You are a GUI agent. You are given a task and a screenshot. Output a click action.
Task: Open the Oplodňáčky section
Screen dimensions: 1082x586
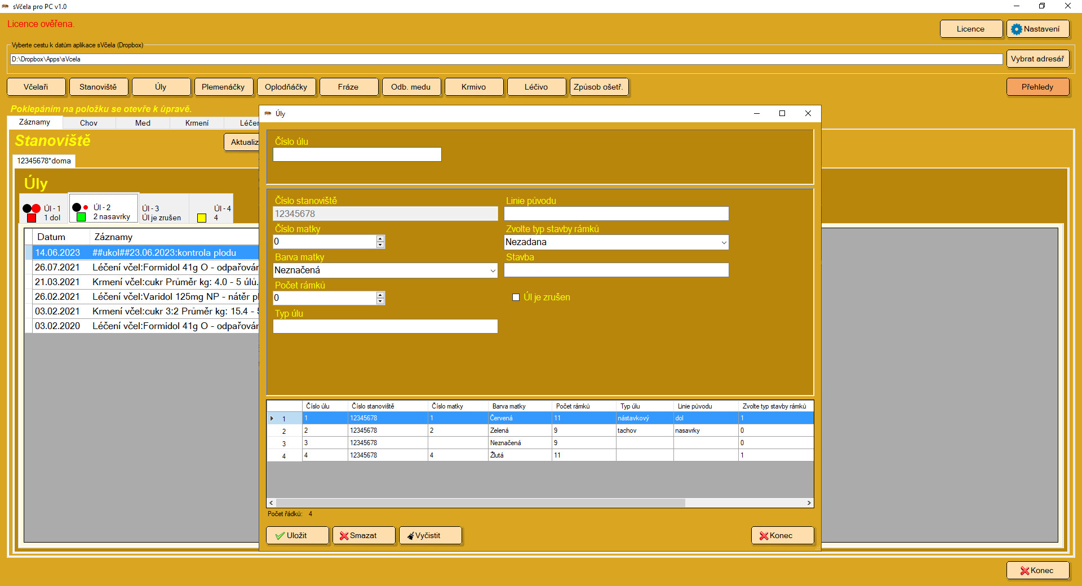(286, 87)
